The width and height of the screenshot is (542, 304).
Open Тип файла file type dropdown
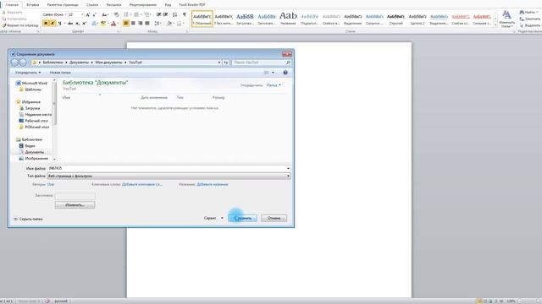click(x=288, y=176)
